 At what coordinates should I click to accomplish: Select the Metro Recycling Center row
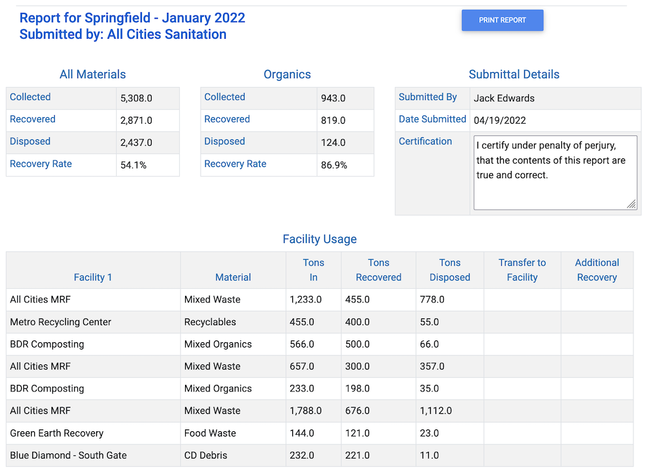[x=61, y=322]
